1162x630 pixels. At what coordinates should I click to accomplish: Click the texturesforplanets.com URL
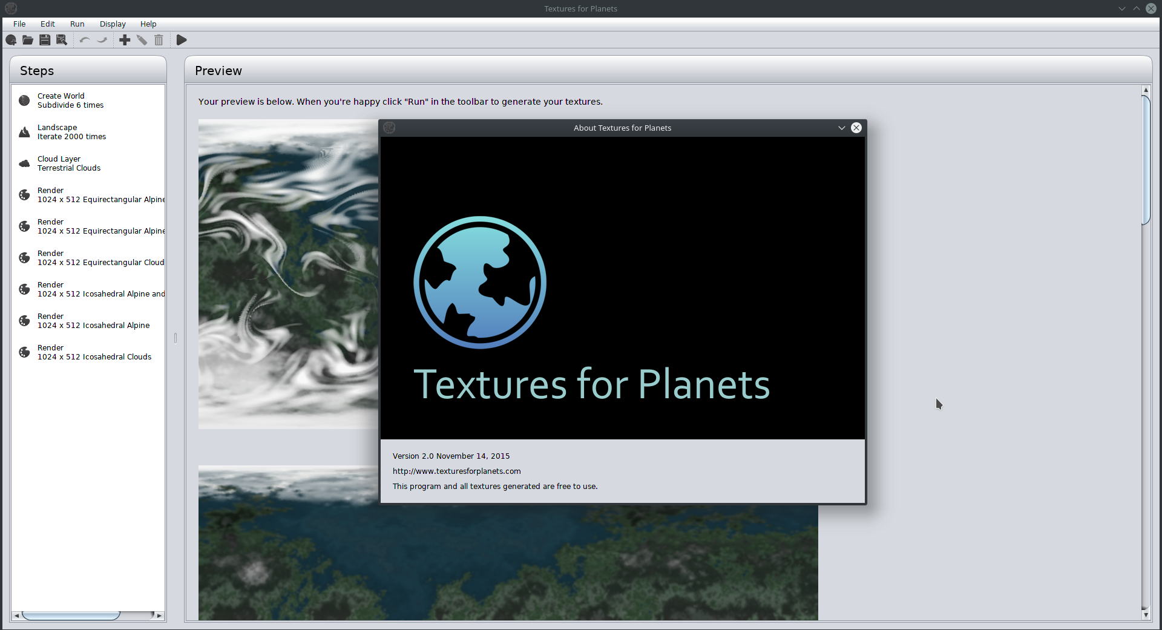456,471
